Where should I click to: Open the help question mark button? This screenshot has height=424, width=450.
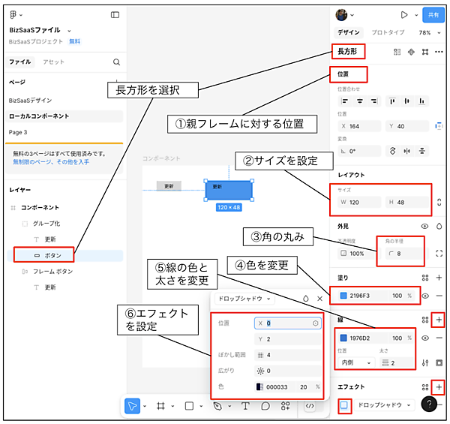[429, 404]
